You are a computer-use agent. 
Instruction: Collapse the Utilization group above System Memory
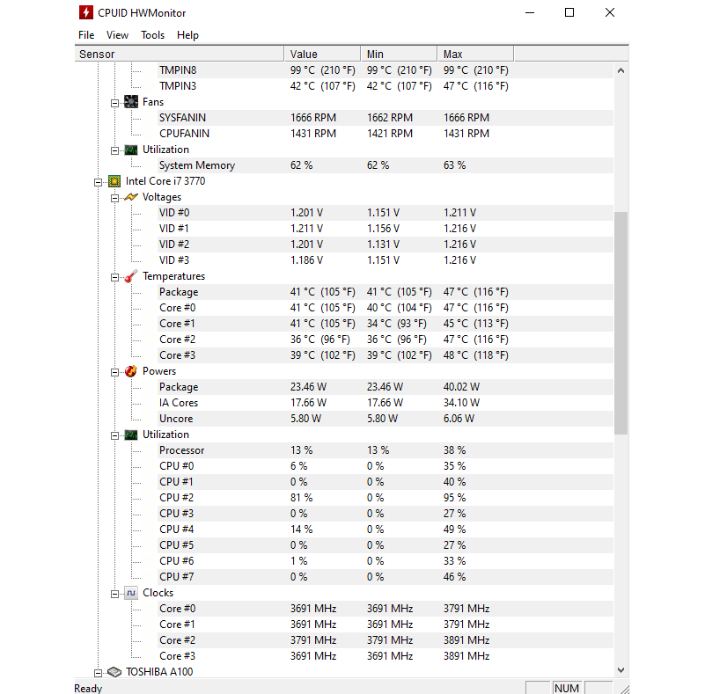114,151
